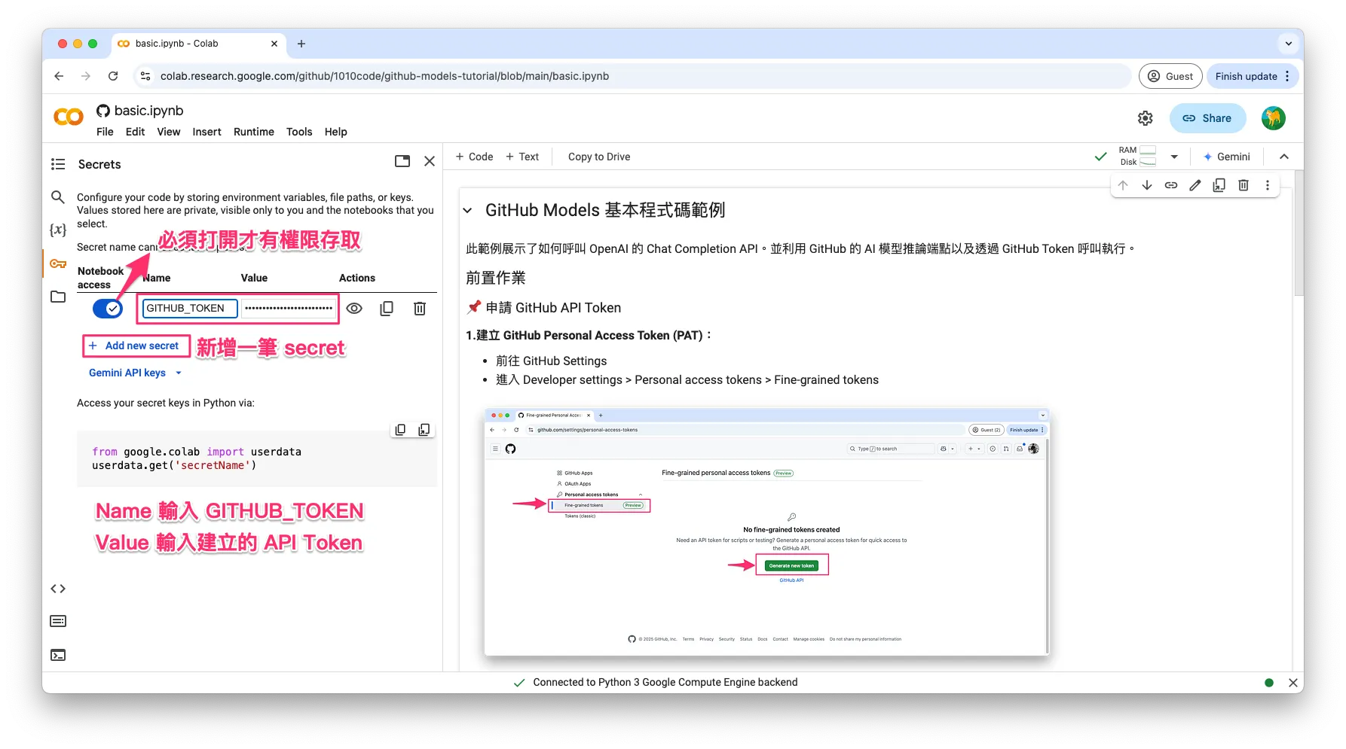This screenshot has height=749, width=1346.
Task: Close the Secrets panel
Action: 430,161
